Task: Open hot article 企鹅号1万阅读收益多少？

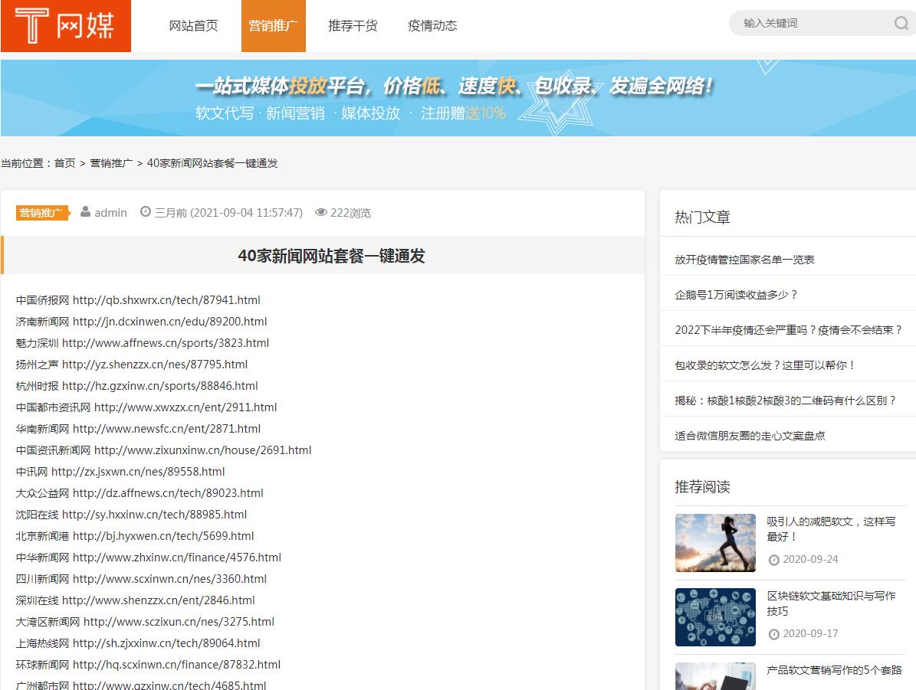Action: 736,295
